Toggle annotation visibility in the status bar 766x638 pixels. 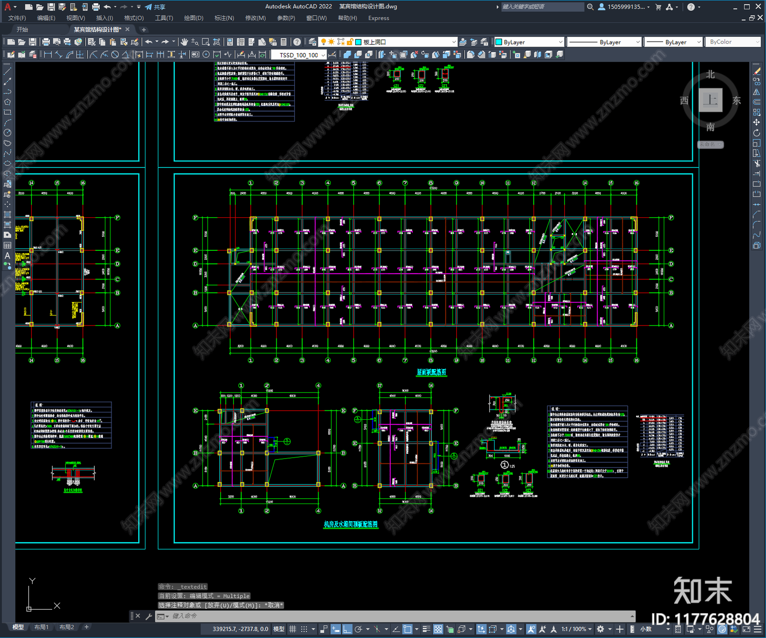tap(531, 629)
